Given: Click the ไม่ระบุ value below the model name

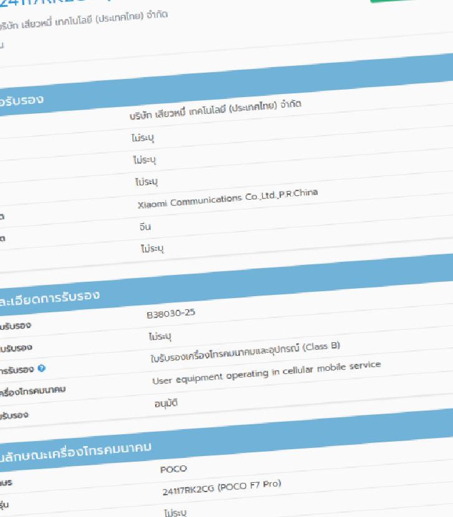Looking at the screenshot, I should [x=175, y=513].
